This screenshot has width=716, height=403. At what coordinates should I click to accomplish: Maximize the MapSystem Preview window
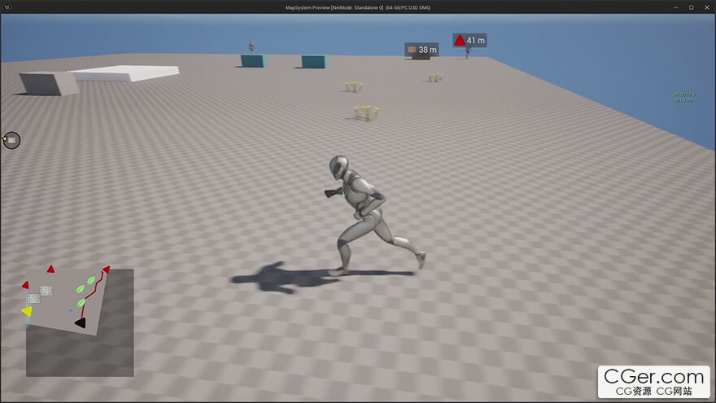coord(691,7)
